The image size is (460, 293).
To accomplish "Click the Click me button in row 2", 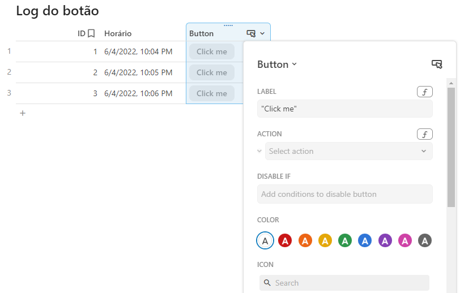I will tap(212, 72).
